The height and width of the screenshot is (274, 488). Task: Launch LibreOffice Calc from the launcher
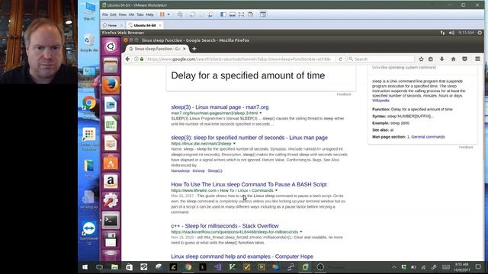(x=111, y=123)
